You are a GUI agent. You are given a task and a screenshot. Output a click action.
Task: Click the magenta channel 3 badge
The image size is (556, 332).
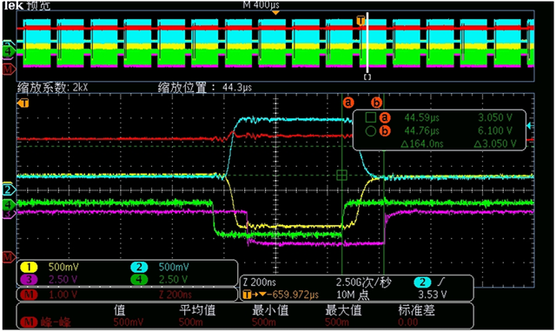(x=29, y=280)
